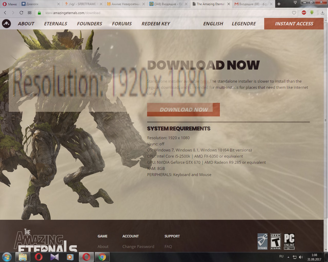The width and height of the screenshot is (328, 262).
Task: Switch to the Аниме Невероятные tab
Action: 126,4
